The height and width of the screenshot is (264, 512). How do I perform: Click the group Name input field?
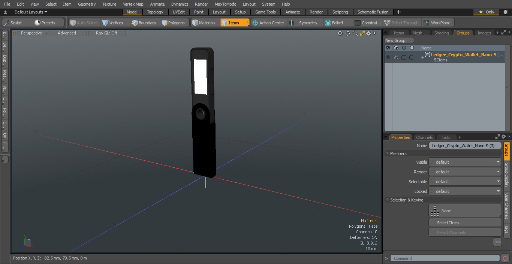465,146
